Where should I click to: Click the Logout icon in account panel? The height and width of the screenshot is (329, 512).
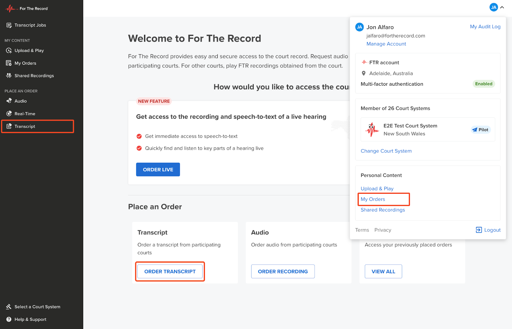click(x=479, y=230)
